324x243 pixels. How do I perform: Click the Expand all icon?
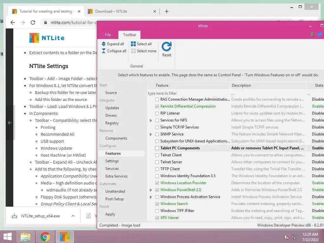point(103,44)
